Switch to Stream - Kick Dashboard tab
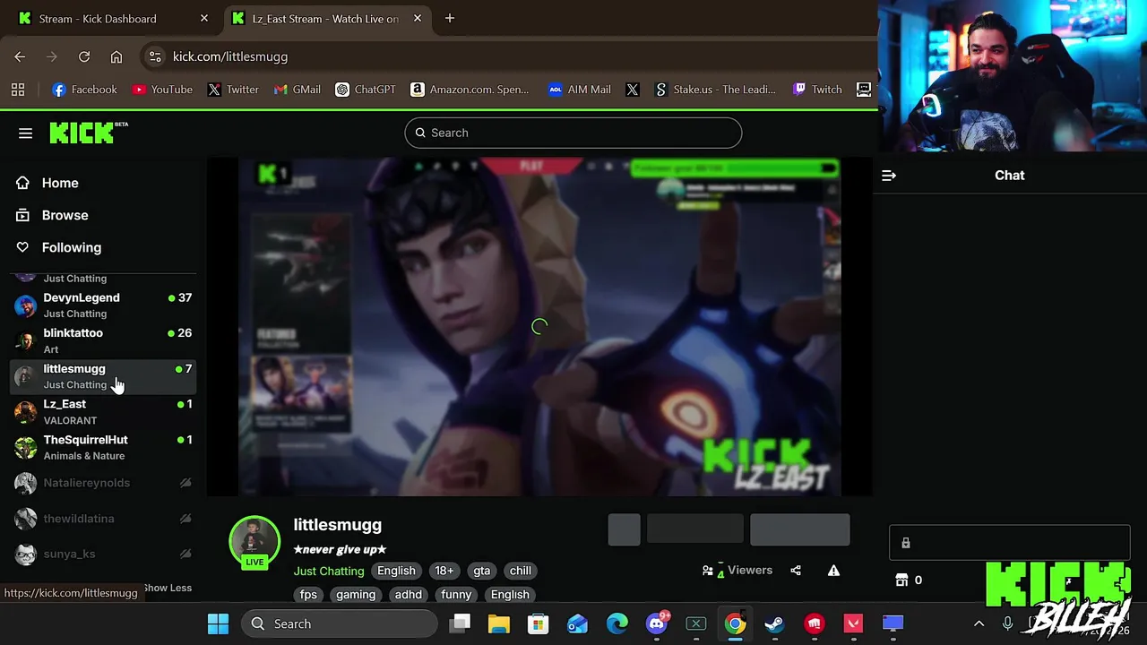The height and width of the screenshot is (645, 1147). pyautogui.click(x=112, y=19)
